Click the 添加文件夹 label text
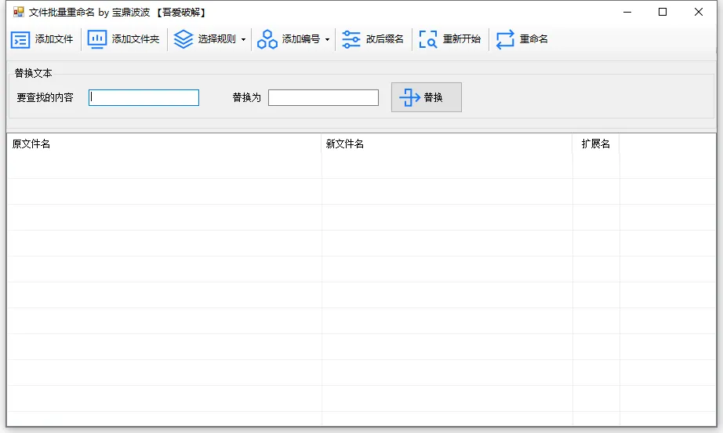 tap(136, 39)
